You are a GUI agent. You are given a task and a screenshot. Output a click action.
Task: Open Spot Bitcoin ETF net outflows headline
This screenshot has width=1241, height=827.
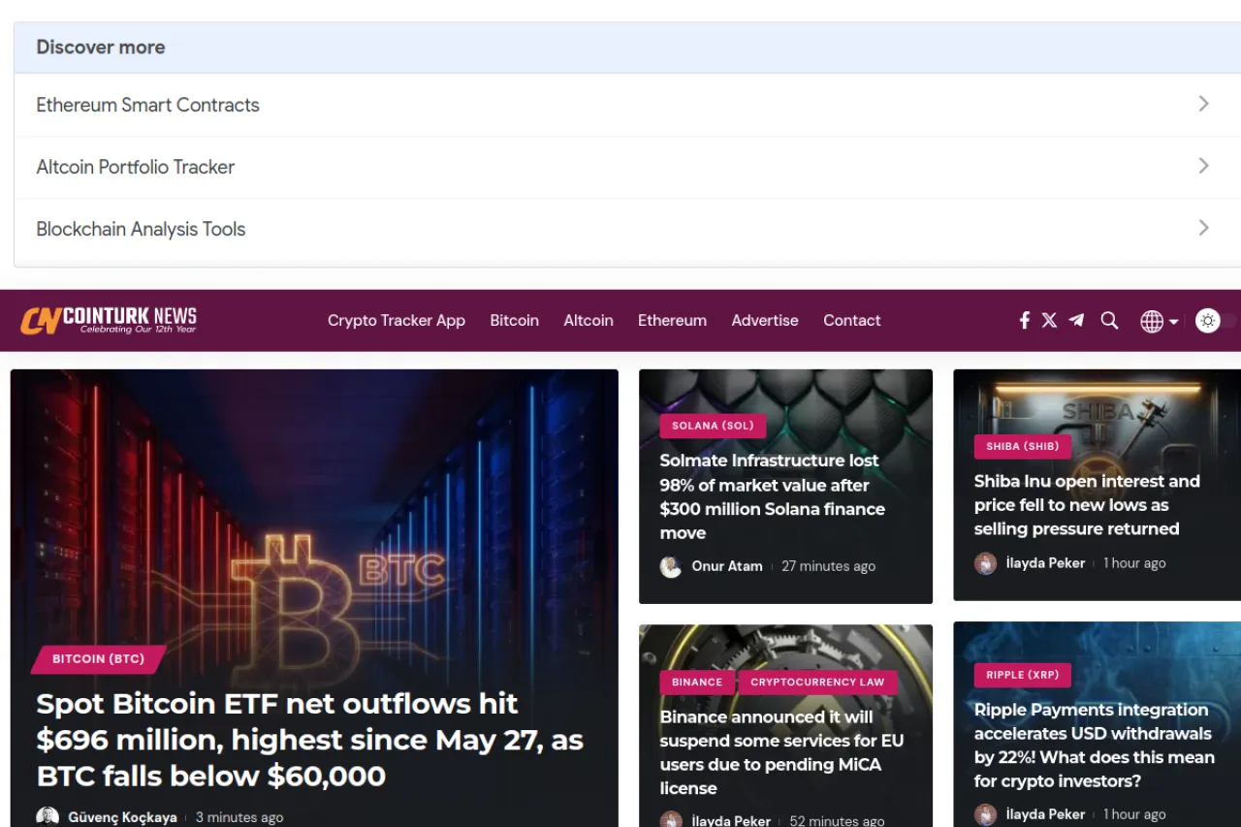(x=310, y=740)
